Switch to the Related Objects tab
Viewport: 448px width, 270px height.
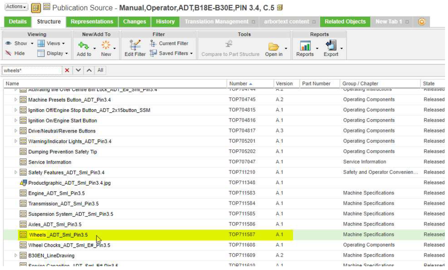point(345,21)
